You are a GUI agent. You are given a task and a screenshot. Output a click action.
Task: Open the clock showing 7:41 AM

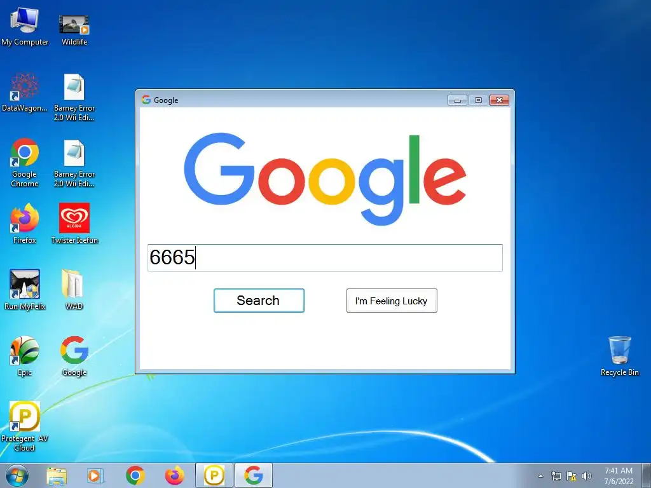(x=619, y=476)
